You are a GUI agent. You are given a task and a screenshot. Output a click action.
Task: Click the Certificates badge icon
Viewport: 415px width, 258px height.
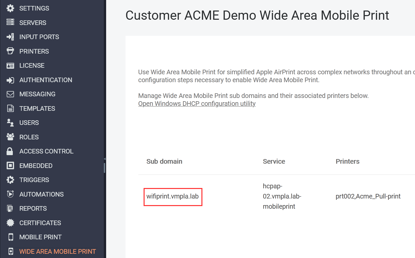(11, 223)
